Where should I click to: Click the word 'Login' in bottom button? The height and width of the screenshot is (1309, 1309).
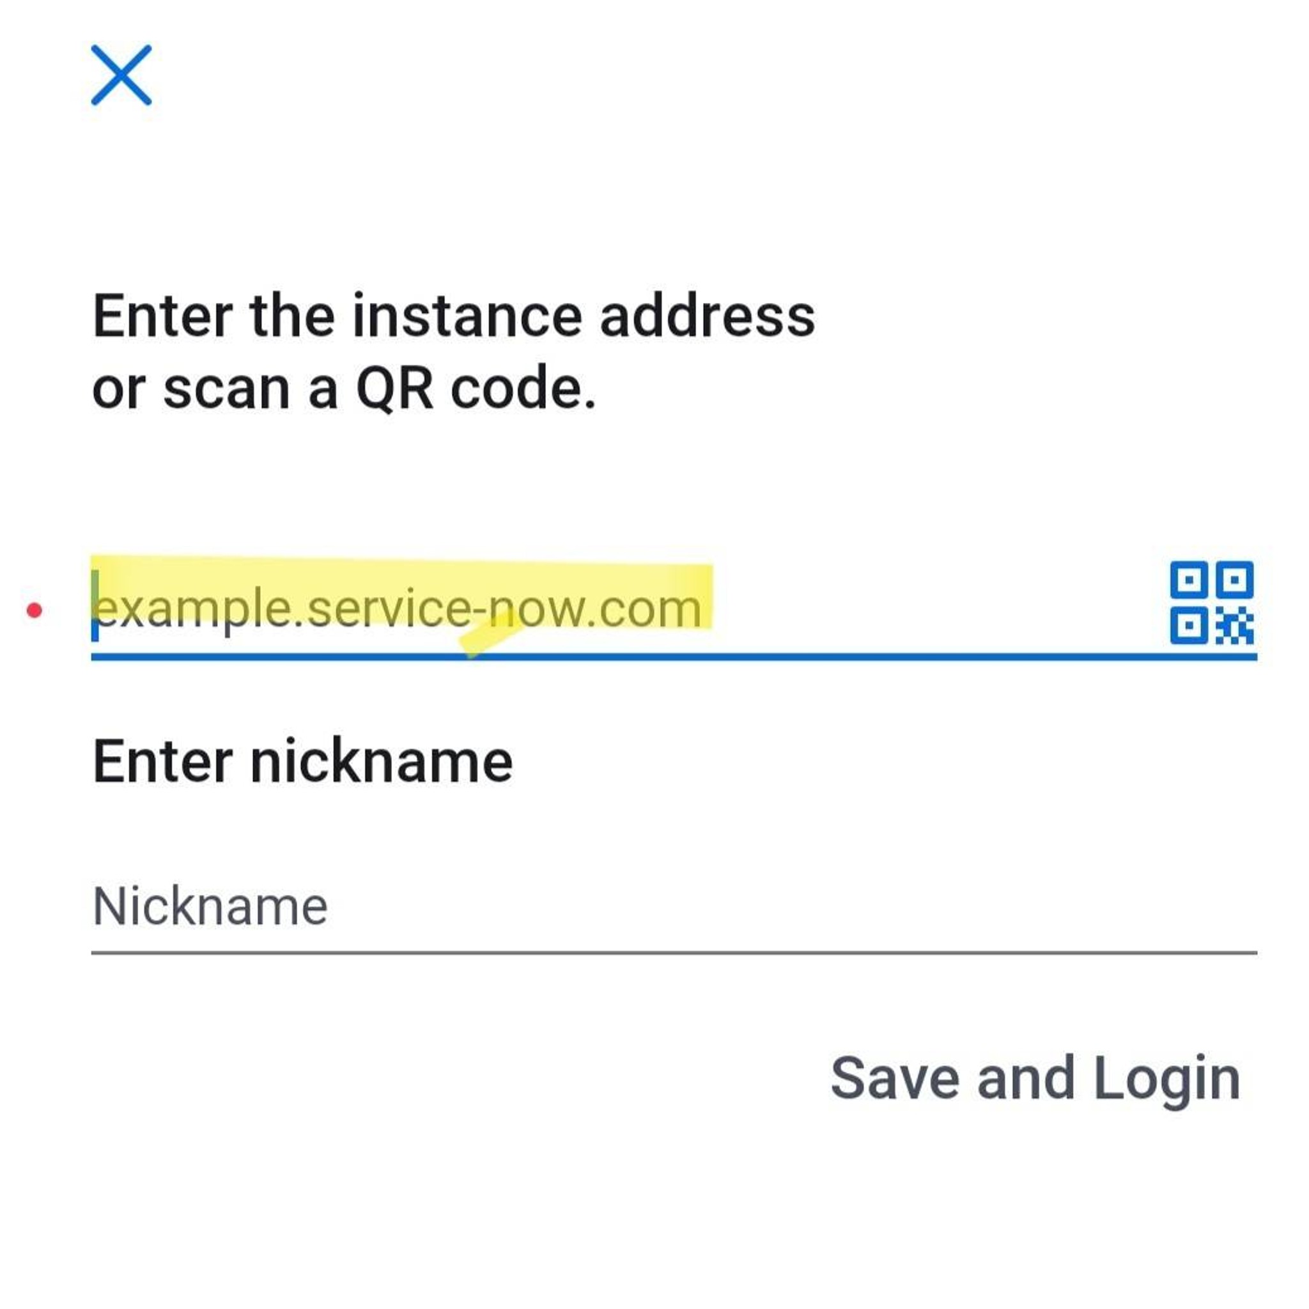1166,1080
